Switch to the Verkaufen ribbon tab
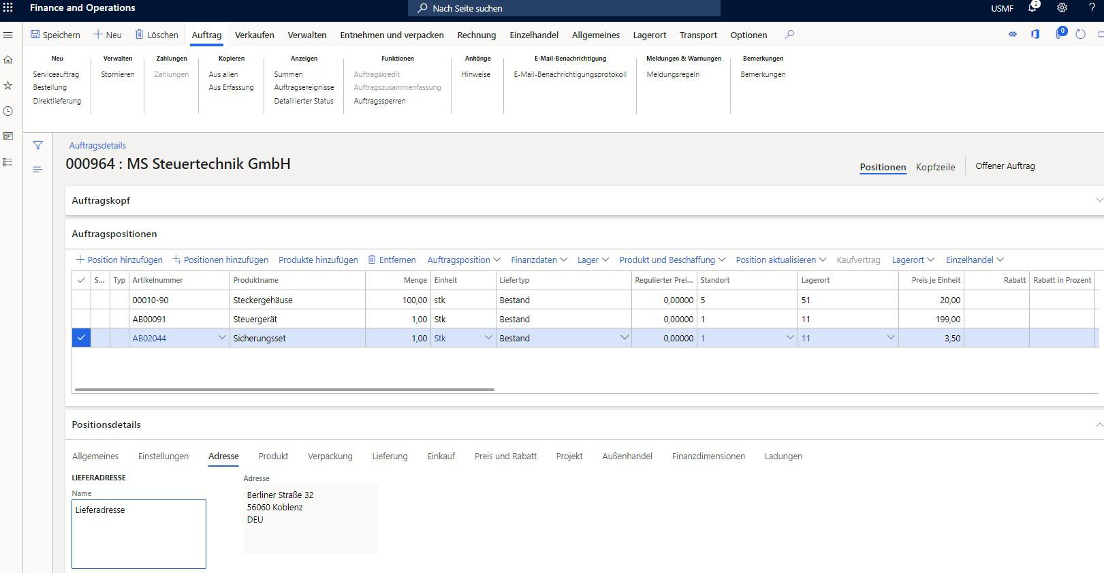 point(254,35)
